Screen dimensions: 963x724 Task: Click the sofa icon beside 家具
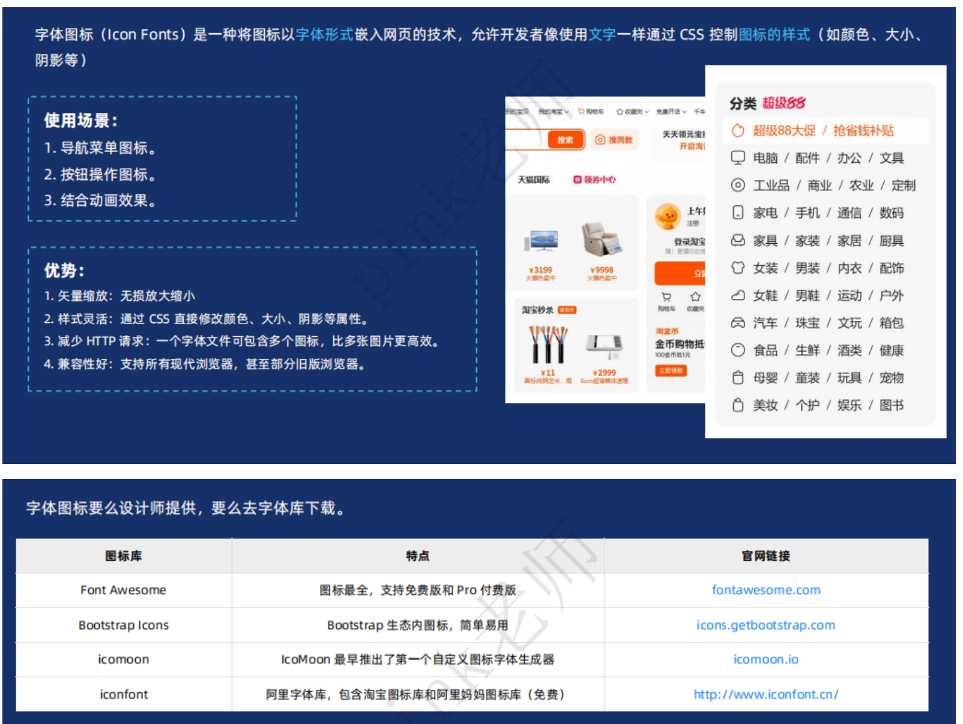(x=738, y=240)
